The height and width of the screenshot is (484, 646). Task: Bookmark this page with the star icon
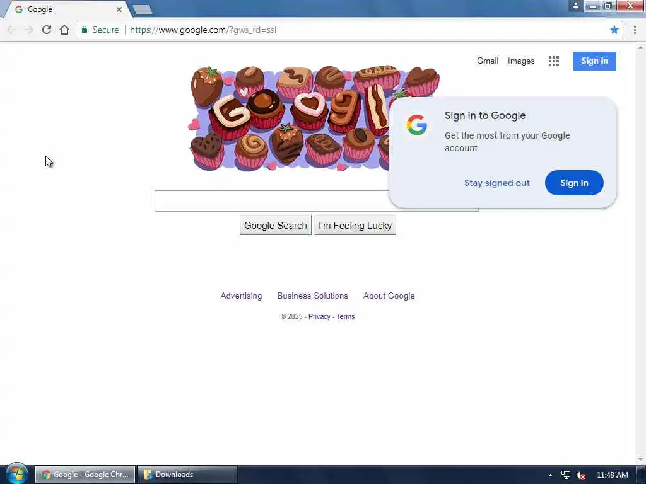(614, 30)
